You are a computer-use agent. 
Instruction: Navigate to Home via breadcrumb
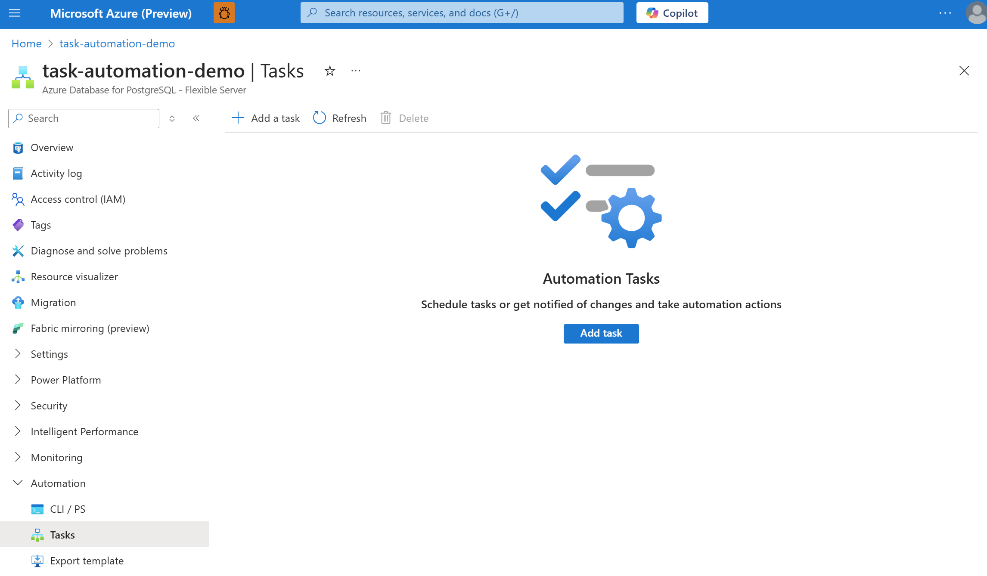pos(26,43)
